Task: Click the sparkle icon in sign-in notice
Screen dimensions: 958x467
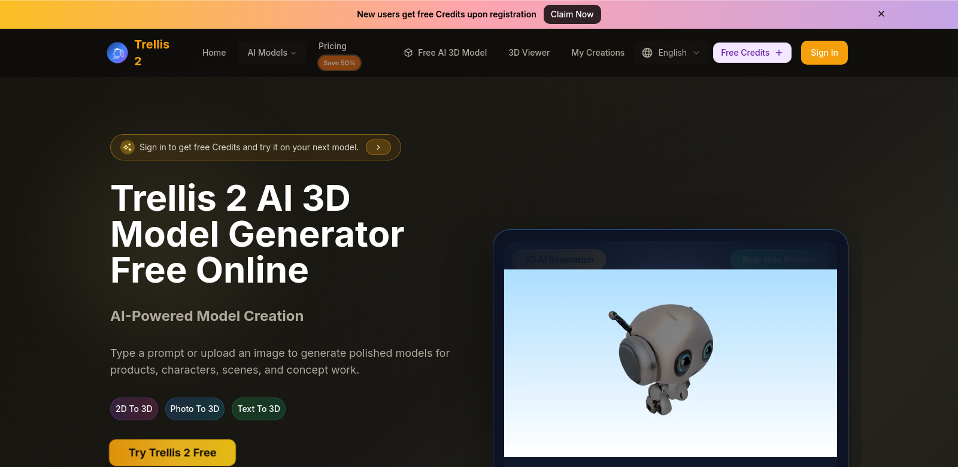Action: click(x=128, y=147)
